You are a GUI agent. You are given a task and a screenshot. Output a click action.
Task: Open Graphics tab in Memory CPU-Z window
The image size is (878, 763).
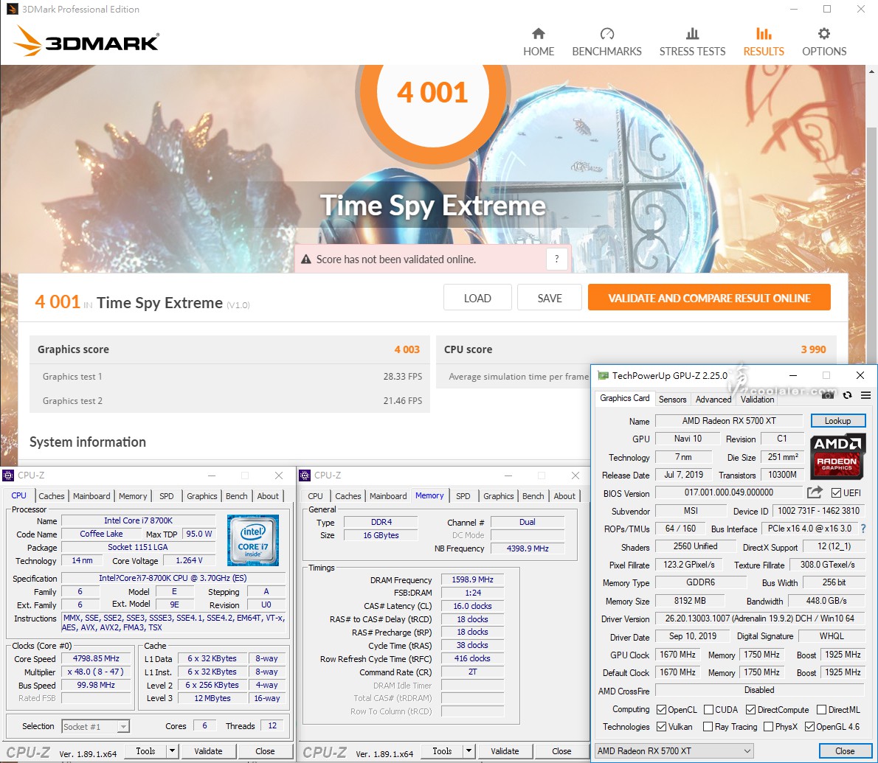click(x=498, y=495)
